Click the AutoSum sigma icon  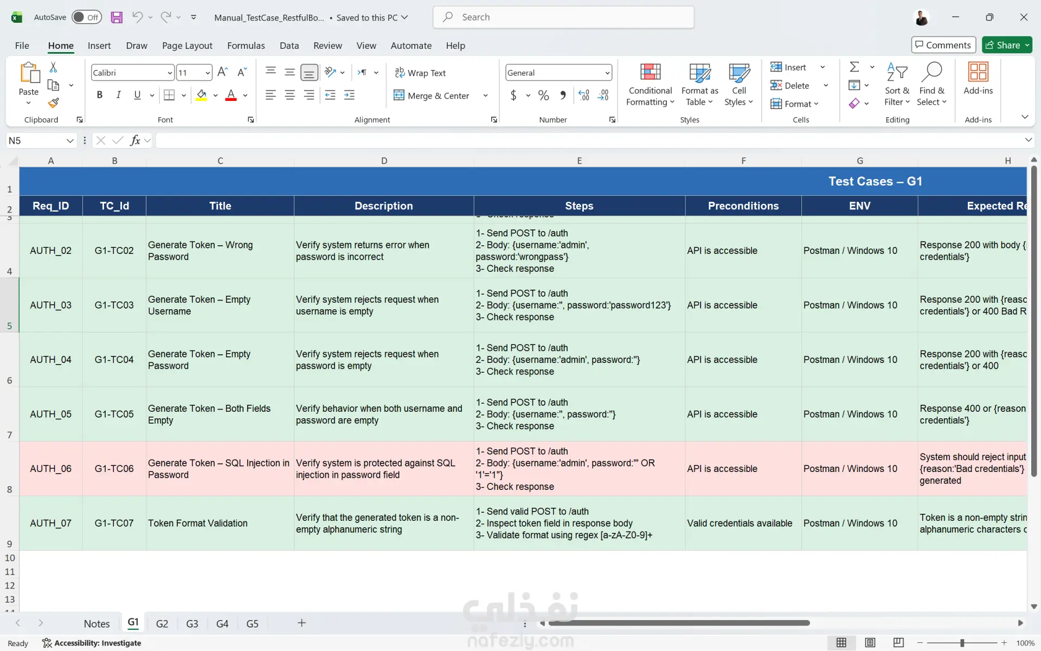pos(854,67)
